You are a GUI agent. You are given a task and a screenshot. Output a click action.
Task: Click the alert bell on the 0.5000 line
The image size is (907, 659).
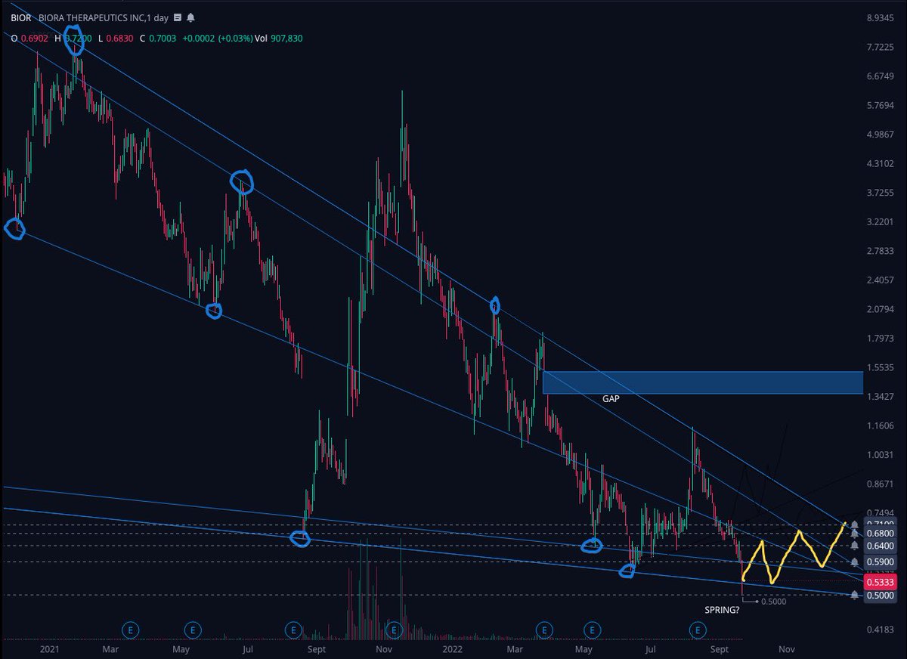(854, 596)
